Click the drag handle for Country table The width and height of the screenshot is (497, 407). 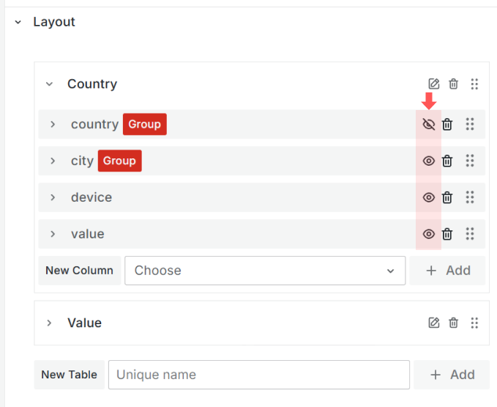click(x=474, y=84)
